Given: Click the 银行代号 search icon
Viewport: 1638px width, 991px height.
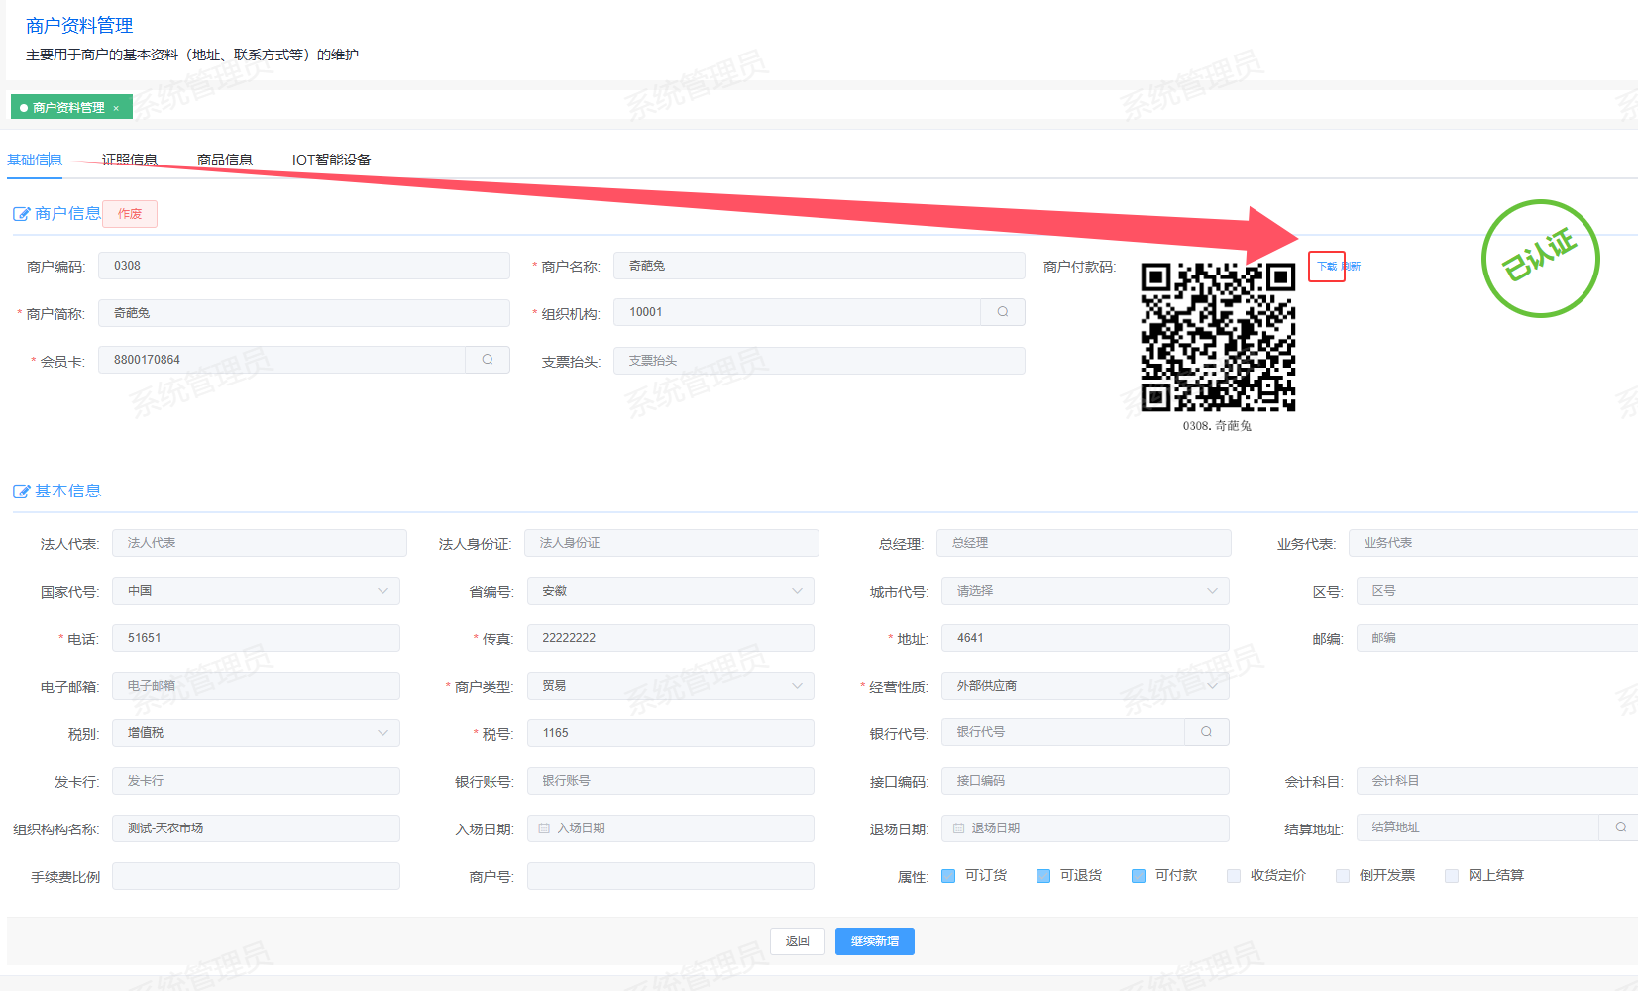Looking at the screenshot, I should point(1206,732).
